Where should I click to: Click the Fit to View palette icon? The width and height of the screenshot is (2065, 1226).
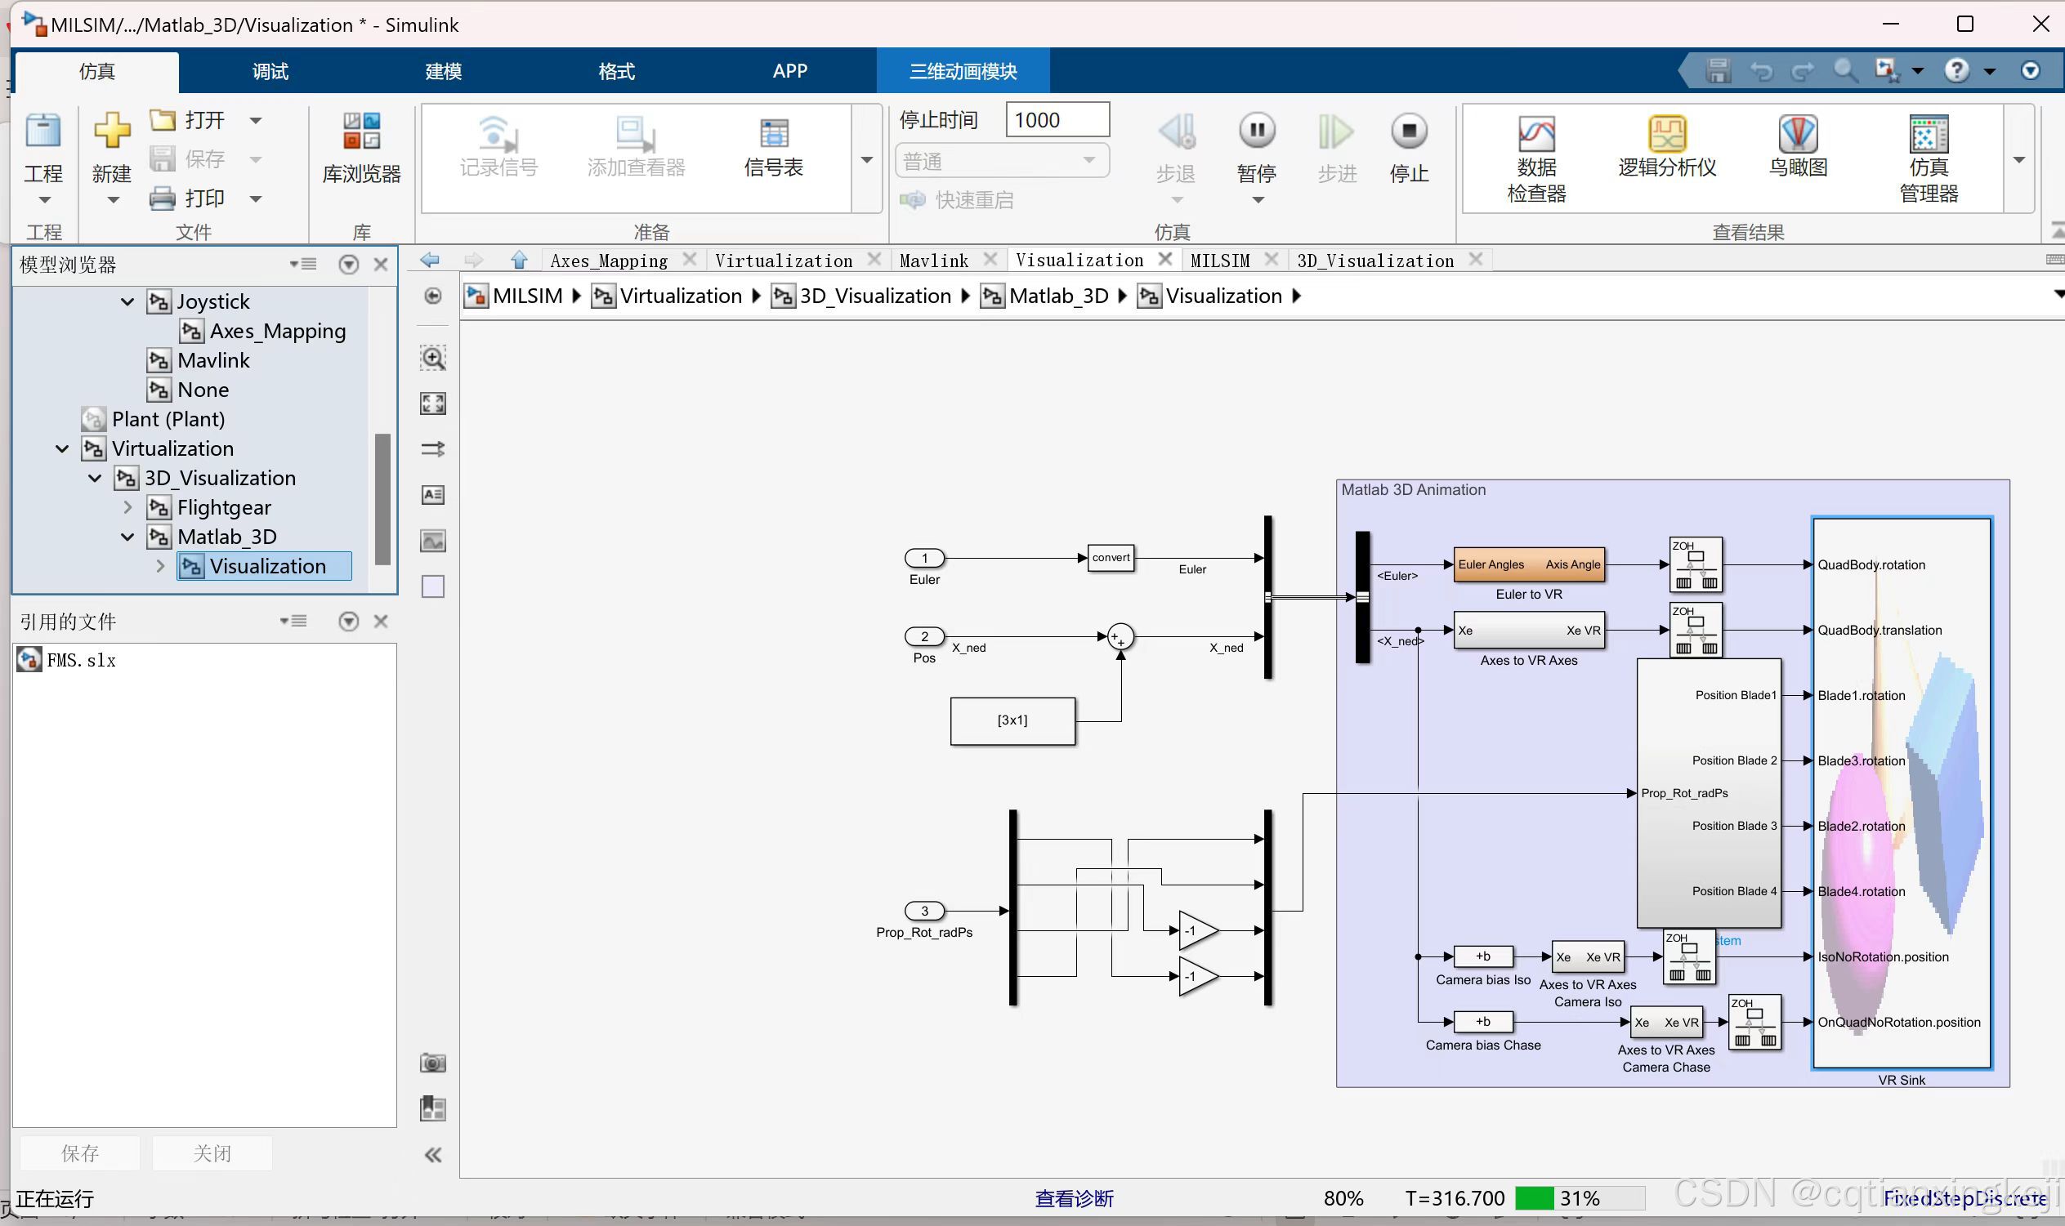pyautogui.click(x=433, y=403)
